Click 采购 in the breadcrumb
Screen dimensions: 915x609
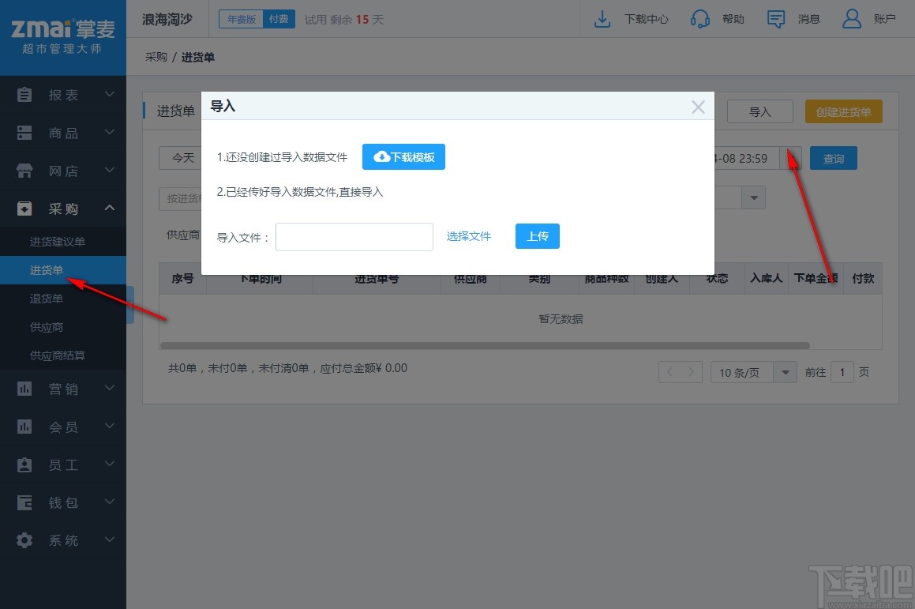155,57
